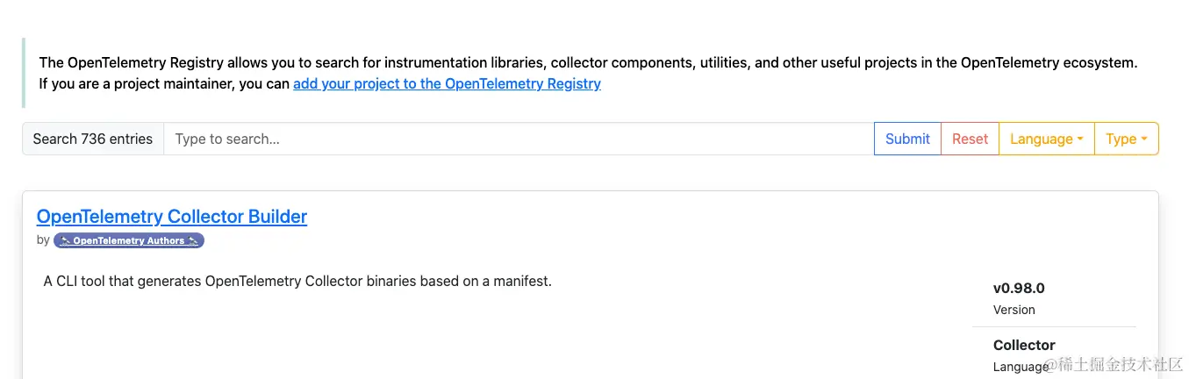Open 'add your project to the OpenTelemetry Registry' link
Image resolution: width=1189 pixels, height=379 pixels.
[447, 84]
